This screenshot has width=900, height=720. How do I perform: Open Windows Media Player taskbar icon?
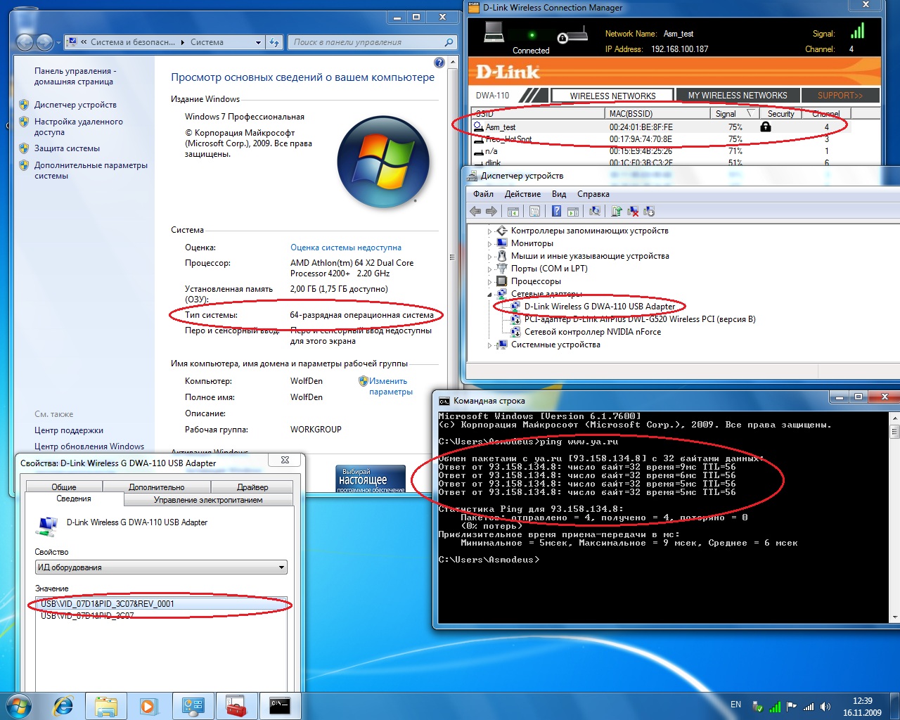[x=149, y=705]
